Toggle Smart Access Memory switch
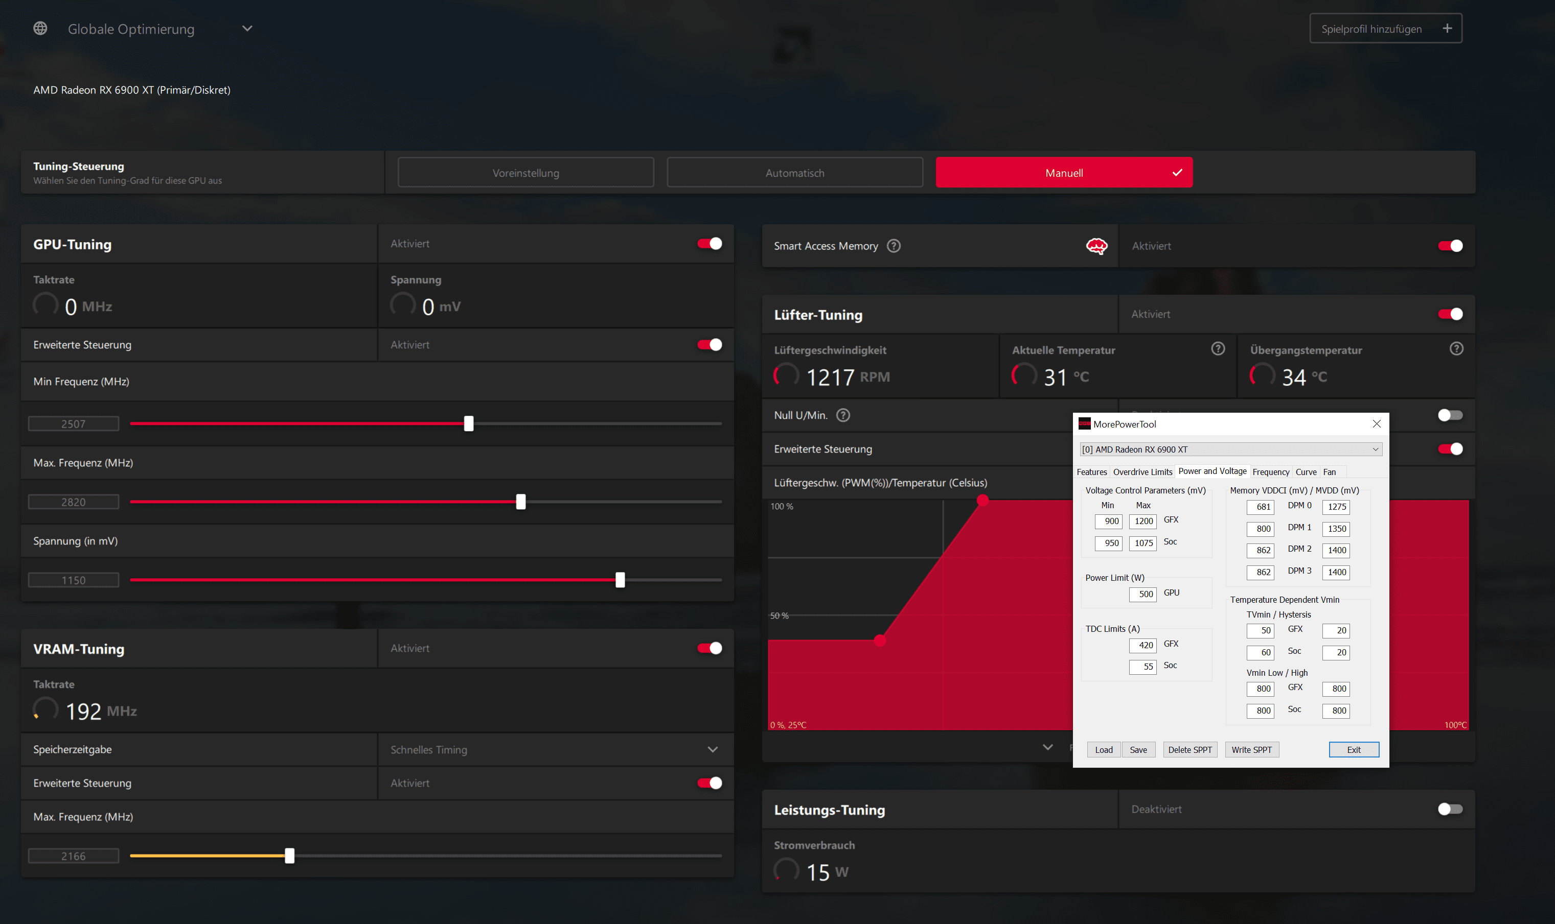 pos(1450,246)
